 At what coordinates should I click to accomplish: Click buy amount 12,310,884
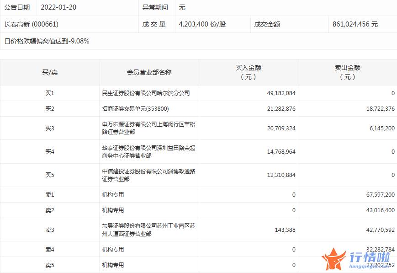[x=281, y=175]
